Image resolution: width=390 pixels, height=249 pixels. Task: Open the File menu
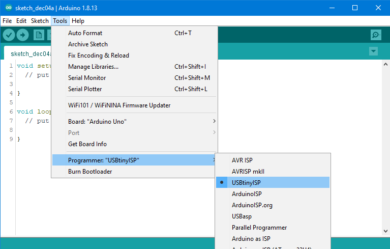7,21
